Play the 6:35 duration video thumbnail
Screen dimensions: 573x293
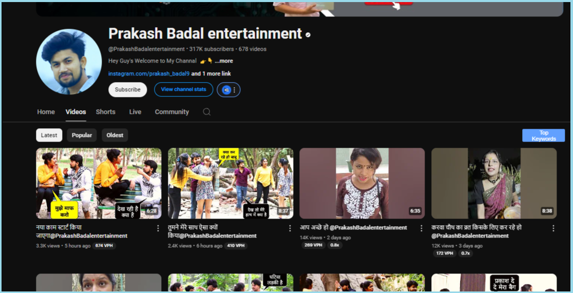click(362, 183)
